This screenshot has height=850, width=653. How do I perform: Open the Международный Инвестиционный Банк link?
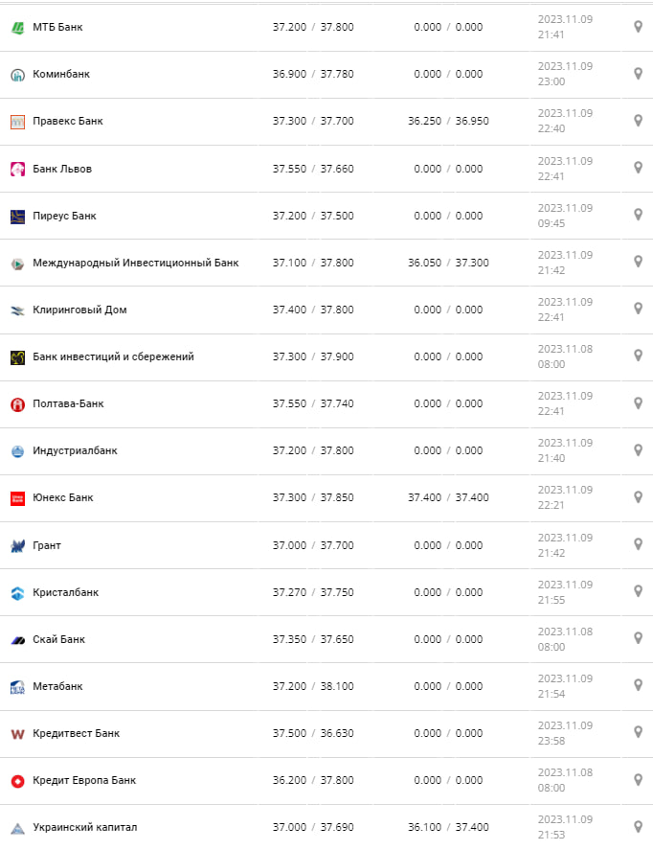[136, 263]
